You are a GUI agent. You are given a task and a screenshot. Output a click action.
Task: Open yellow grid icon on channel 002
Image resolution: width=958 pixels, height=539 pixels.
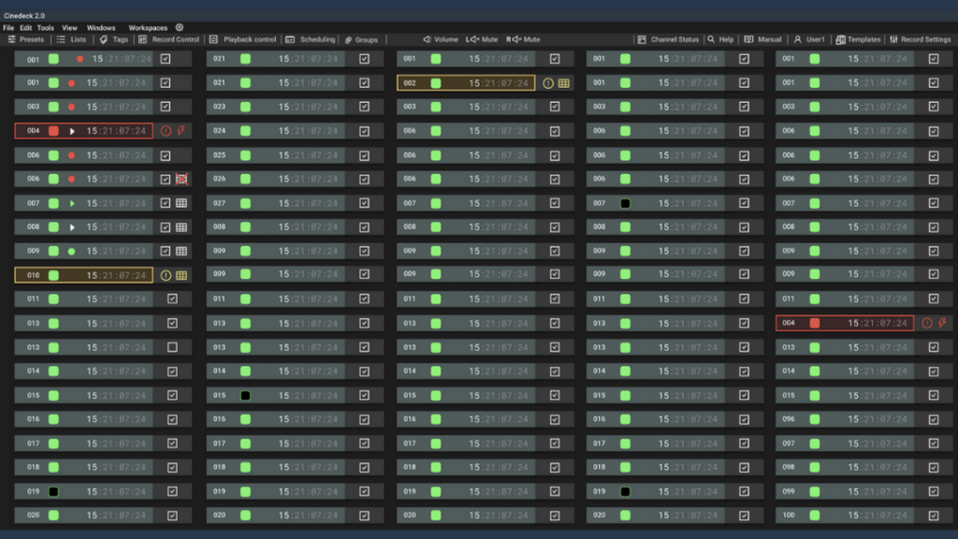(564, 83)
